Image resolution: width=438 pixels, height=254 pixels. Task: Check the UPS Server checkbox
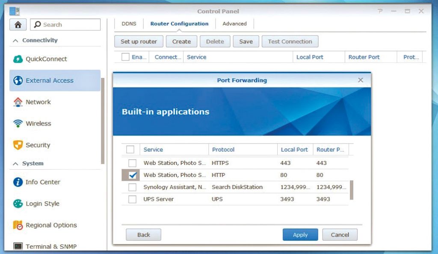(133, 199)
